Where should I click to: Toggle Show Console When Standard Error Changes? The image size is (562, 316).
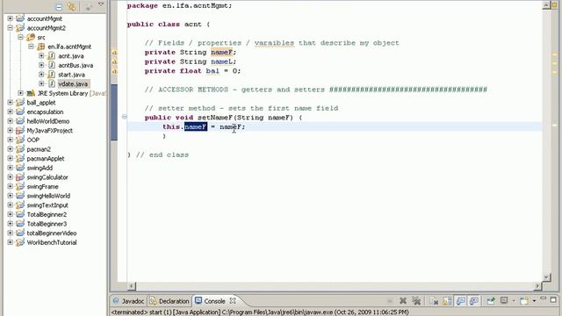(474, 301)
